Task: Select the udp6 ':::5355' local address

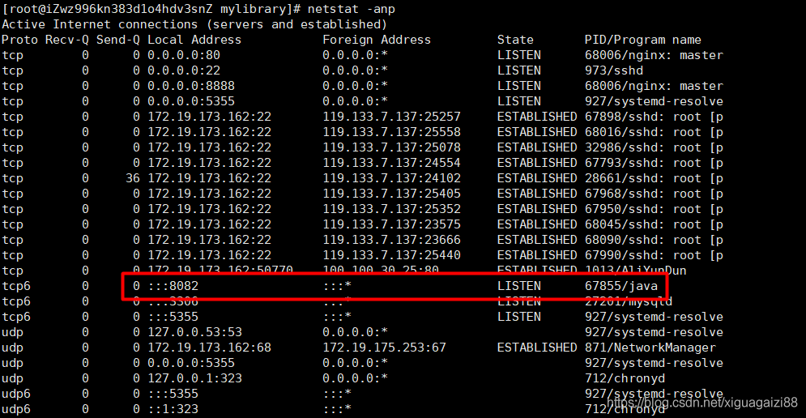Action: tap(173, 394)
